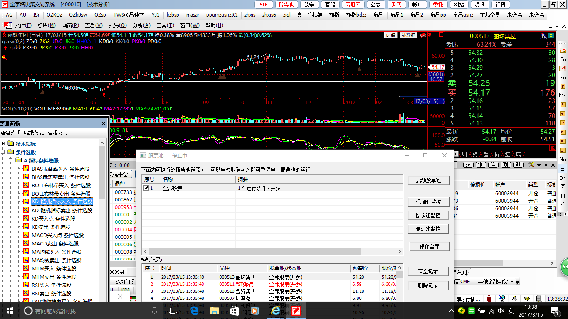Click the 15-minute period icon in right sidebar
568x319 pixels.
click(563, 132)
